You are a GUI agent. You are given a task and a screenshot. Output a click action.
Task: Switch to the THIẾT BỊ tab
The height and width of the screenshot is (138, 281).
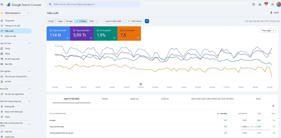point(165,99)
